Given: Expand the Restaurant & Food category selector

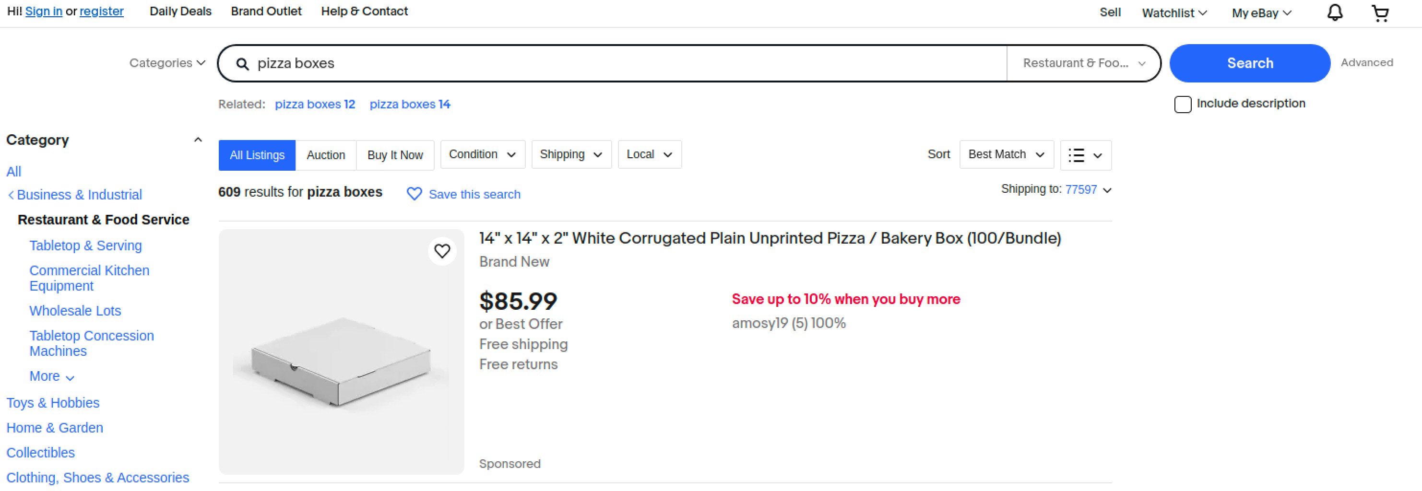Looking at the screenshot, I should (x=1083, y=63).
